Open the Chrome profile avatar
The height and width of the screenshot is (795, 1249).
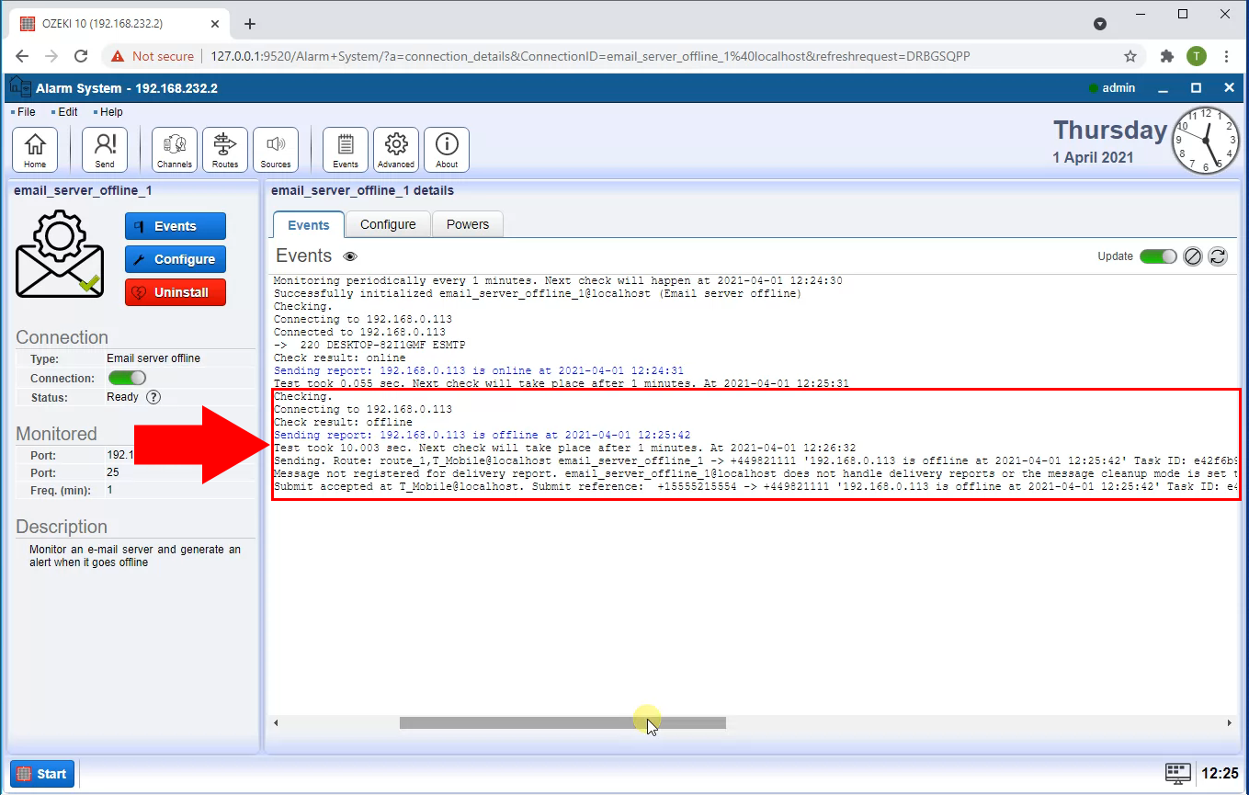click(x=1196, y=56)
